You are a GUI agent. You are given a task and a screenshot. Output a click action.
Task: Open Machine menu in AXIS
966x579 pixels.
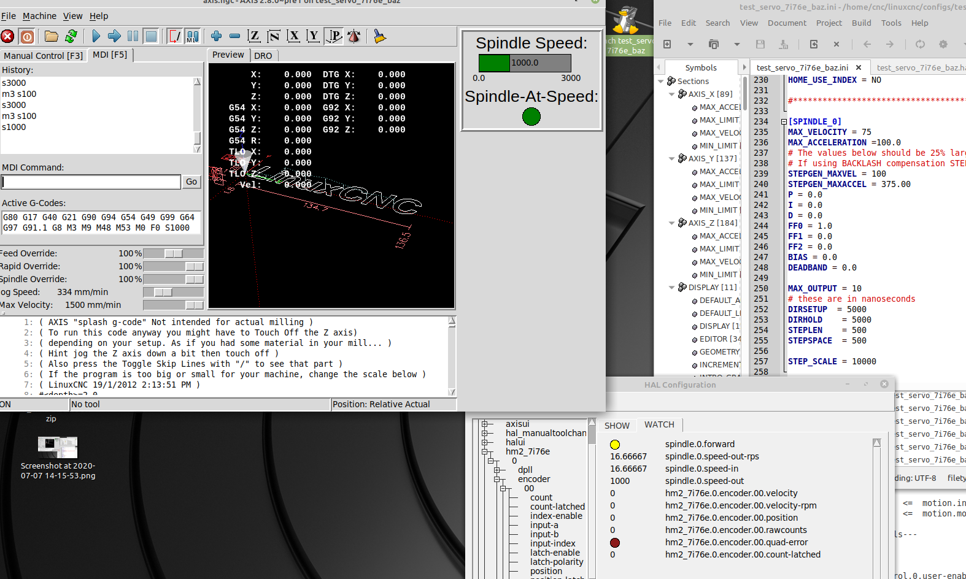click(39, 16)
